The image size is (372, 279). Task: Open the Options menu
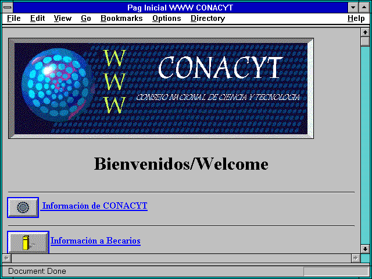[x=167, y=19]
